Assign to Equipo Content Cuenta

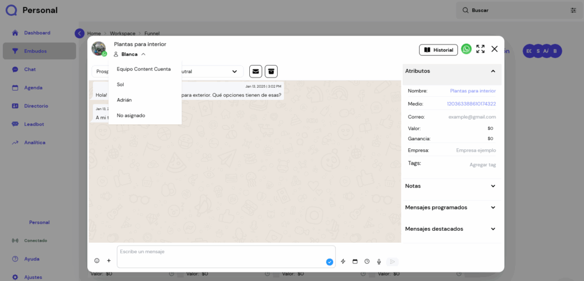144,69
